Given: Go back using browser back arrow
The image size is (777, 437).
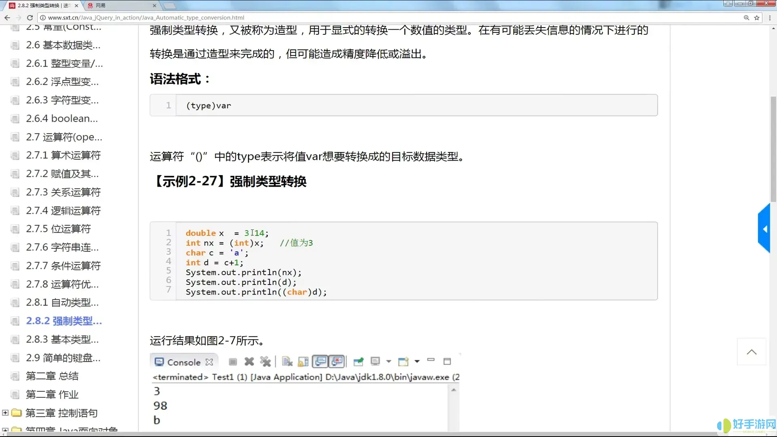Looking at the screenshot, I should [x=7, y=17].
